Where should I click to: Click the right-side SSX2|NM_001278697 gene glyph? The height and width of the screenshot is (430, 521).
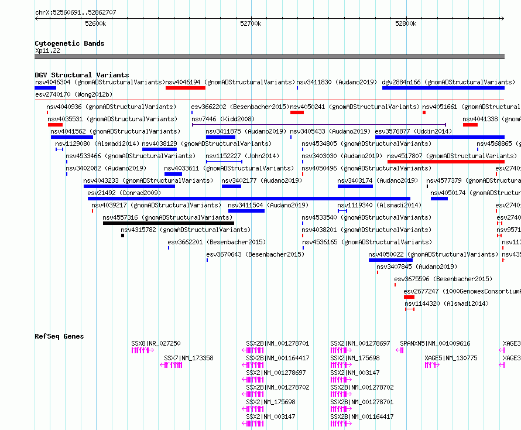tap(341, 350)
